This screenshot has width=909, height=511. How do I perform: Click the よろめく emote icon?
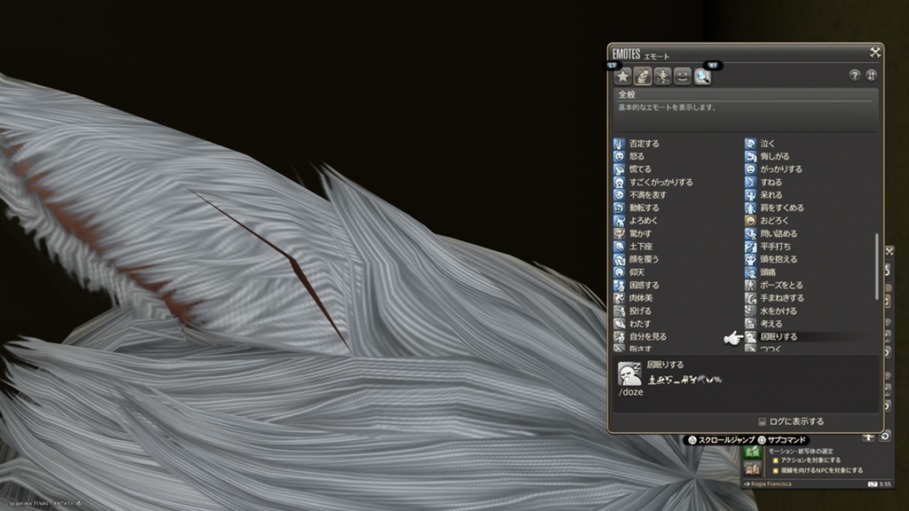tap(619, 221)
